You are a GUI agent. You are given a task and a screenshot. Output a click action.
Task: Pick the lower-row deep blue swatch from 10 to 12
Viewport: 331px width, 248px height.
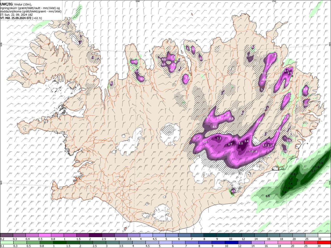point(231,242)
